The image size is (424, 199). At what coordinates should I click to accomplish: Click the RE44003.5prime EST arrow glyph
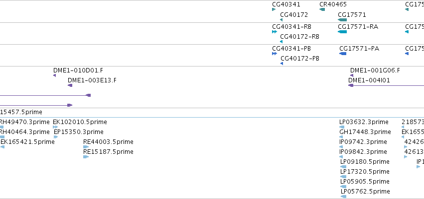86,147
